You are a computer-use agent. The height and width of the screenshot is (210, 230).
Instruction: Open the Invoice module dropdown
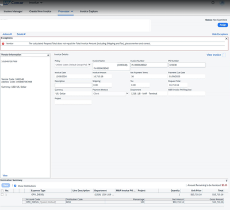pos(36,3)
